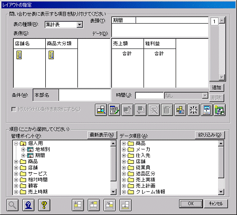Click the paste-to-header icon at bottom
This screenshot has height=215, width=237.
(94, 205)
